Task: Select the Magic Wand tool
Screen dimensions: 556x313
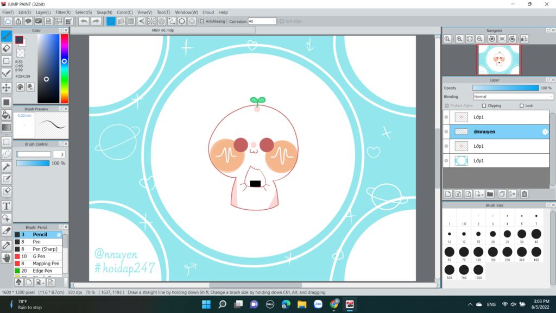Action: pyautogui.click(x=7, y=166)
